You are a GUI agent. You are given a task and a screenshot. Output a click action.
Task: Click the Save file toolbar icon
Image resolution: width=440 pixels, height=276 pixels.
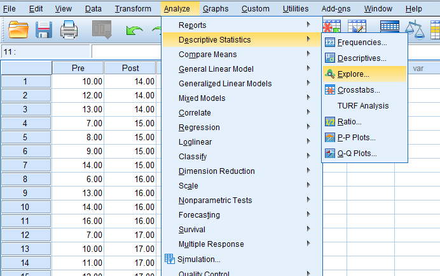tap(44, 30)
